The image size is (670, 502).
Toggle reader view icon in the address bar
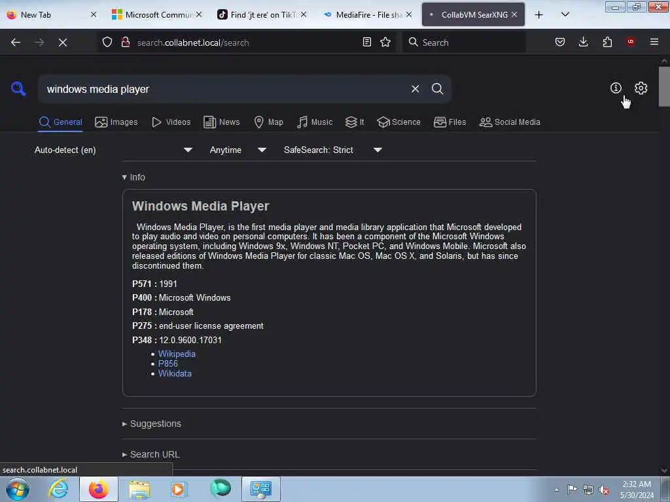pos(366,42)
